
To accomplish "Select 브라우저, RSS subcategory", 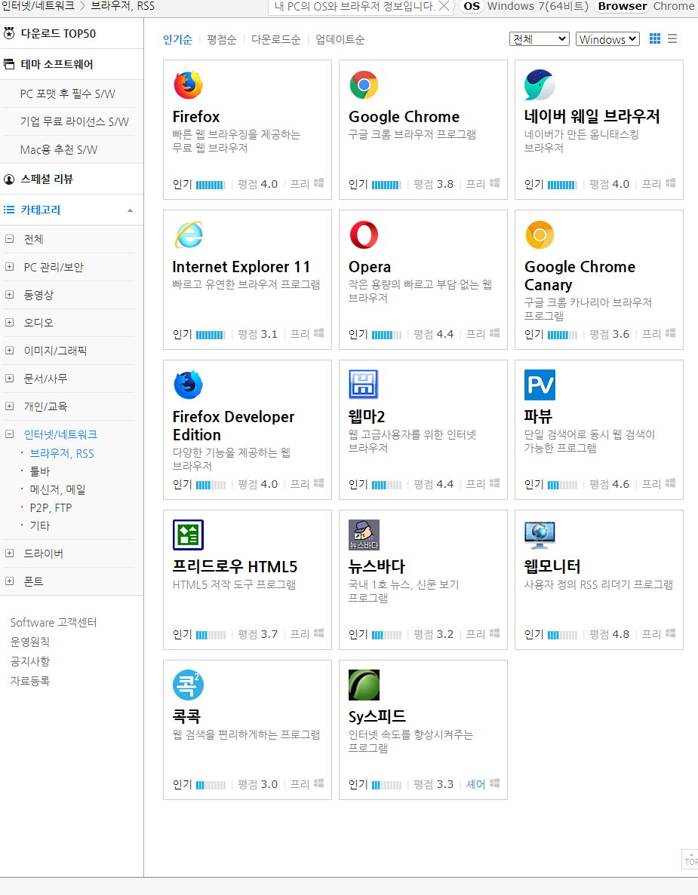I will pyautogui.click(x=62, y=453).
